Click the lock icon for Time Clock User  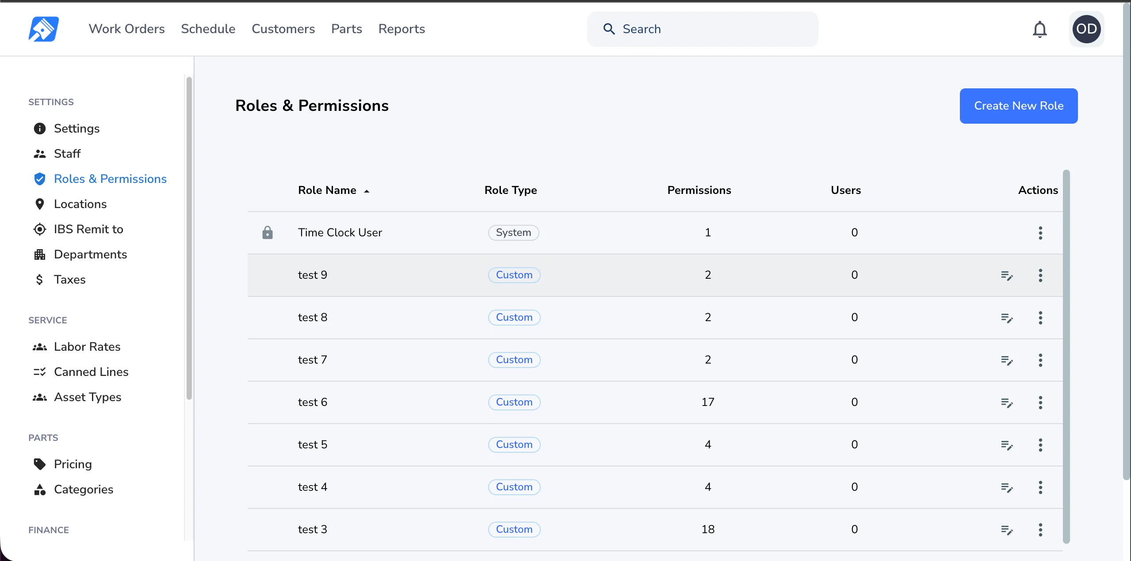point(267,233)
